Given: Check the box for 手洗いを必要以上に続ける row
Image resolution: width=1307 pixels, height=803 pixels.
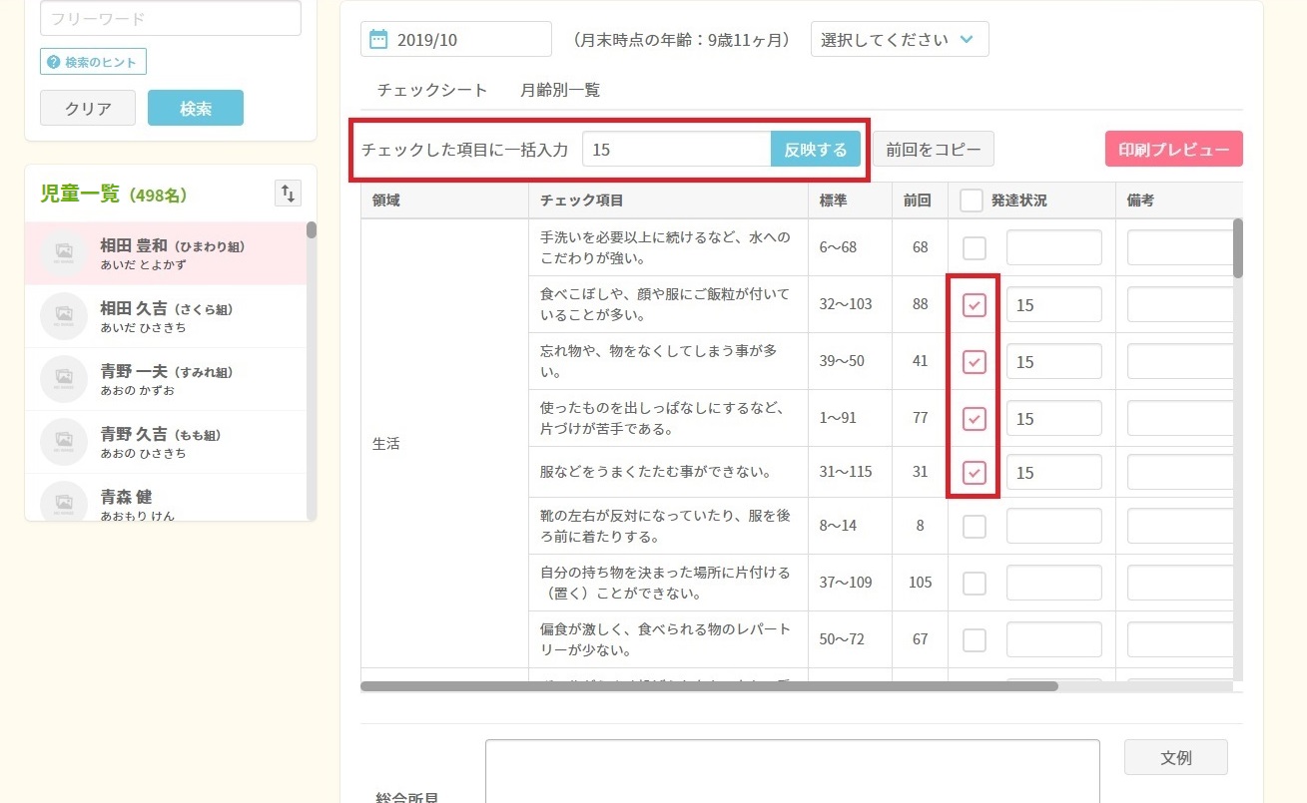Looking at the screenshot, I should [975, 247].
